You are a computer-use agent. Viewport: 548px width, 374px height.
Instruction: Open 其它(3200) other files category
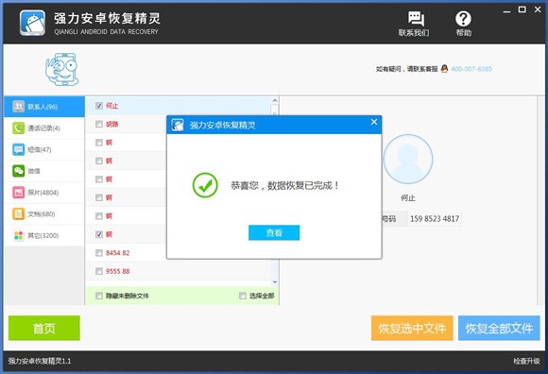tap(44, 235)
